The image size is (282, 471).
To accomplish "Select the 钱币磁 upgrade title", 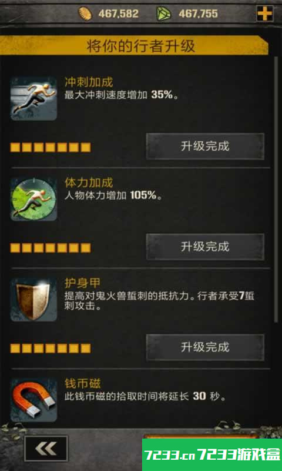I will (x=82, y=384).
